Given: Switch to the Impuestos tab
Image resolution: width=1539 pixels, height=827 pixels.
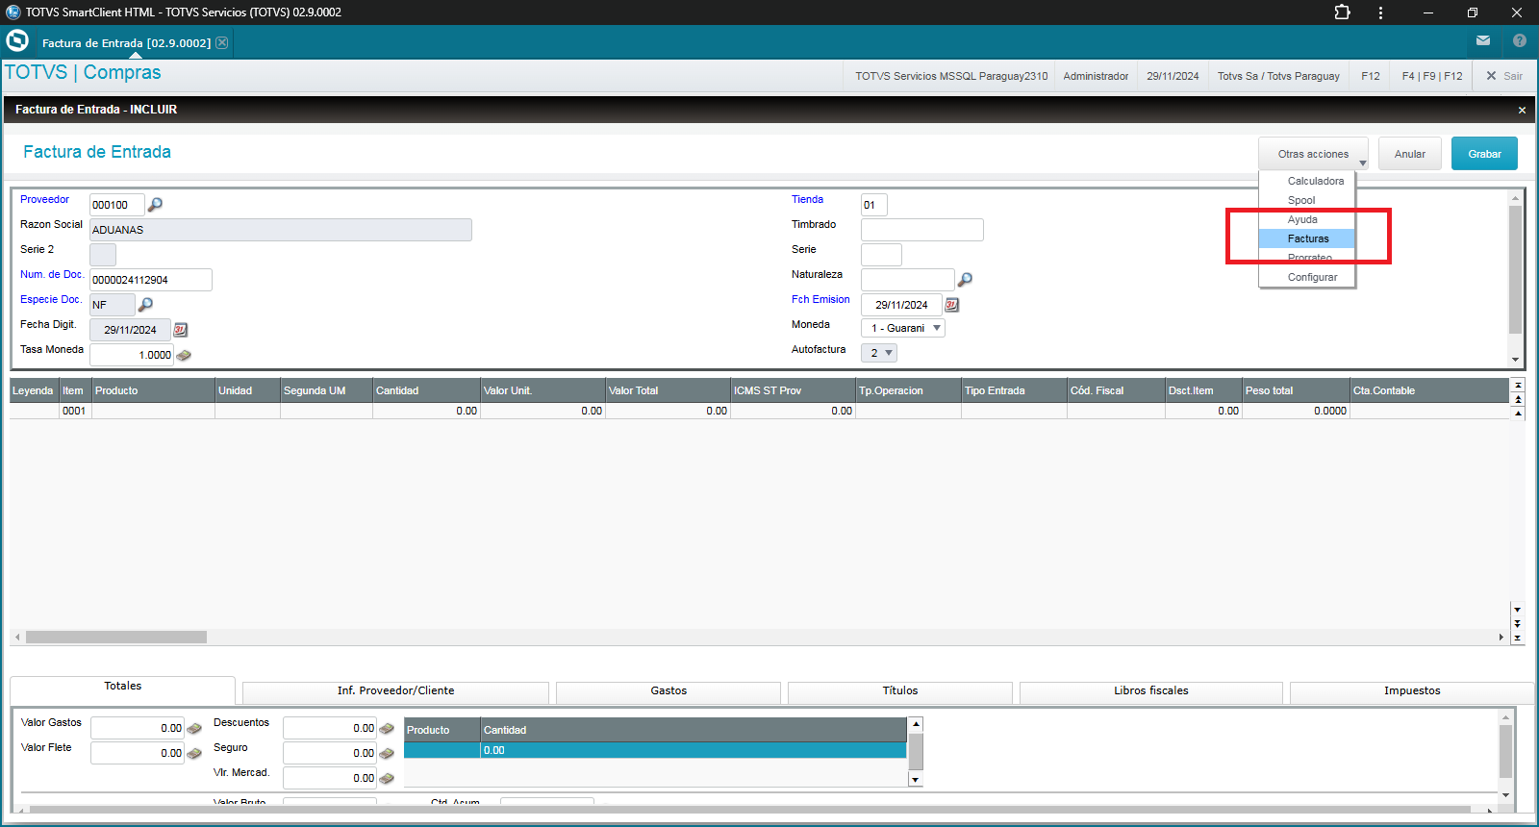Looking at the screenshot, I should (1412, 691).
